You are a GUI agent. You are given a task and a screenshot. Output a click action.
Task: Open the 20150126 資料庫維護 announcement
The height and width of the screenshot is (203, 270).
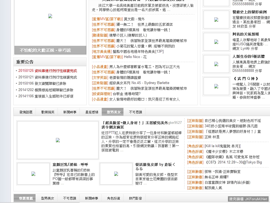[x=47, y=71]
